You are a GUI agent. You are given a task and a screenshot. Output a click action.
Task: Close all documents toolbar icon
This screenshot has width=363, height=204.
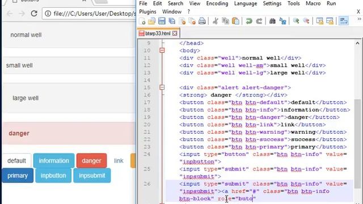[192, 22]
